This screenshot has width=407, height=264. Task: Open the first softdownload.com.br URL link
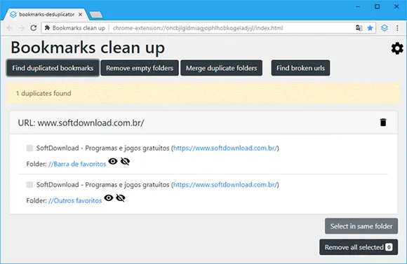[225, 148]
